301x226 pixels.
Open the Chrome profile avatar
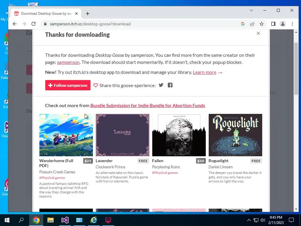click(x=282, y=24)
